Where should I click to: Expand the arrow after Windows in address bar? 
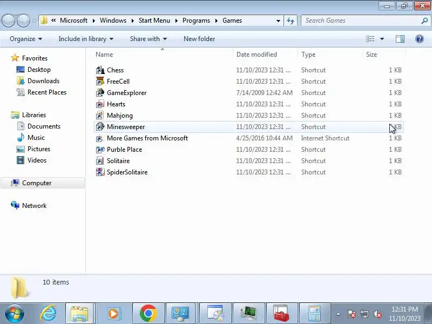click(x=132, y=21)
